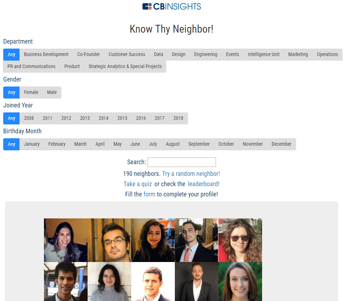Click the Search input field
344x301 pixels.
point(182,162)
